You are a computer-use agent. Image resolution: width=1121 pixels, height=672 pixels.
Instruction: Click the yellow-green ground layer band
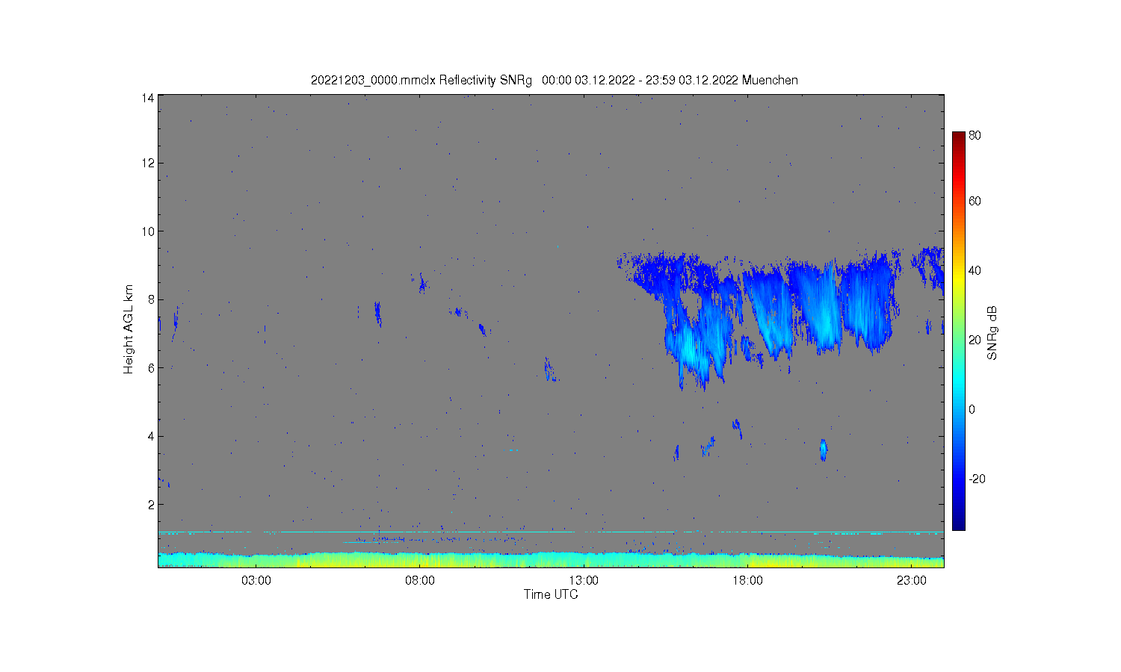[x=551, y=560]
